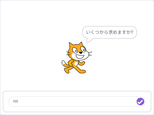154x115 pixels.
Task: Click the 求 character in the speech bubble
Action: coord(111,32)
